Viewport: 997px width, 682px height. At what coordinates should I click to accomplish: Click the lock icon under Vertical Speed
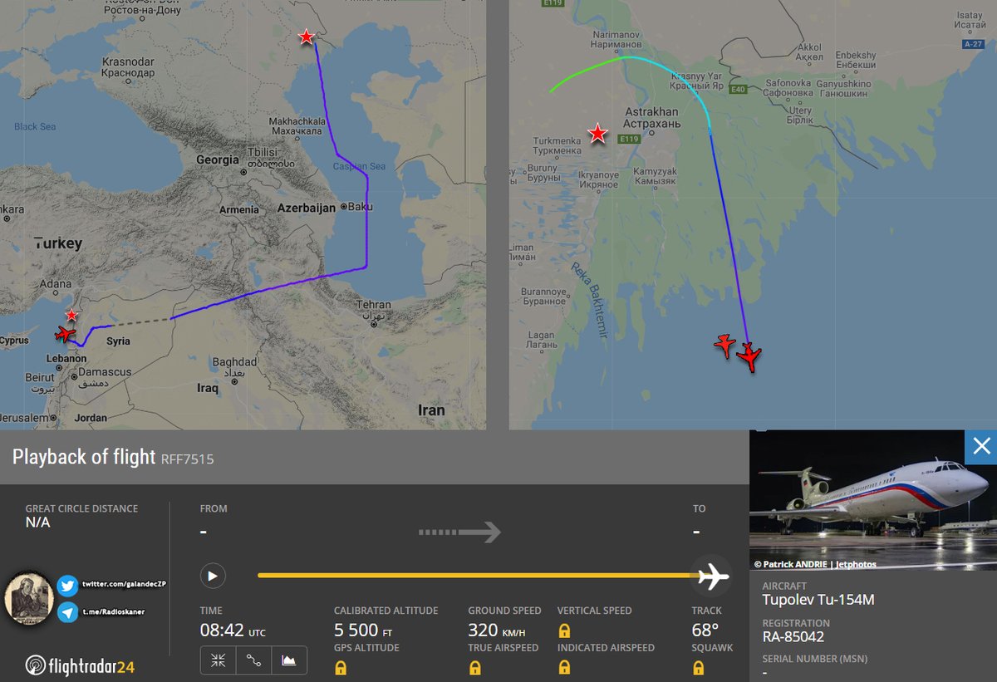coord(564,631)
